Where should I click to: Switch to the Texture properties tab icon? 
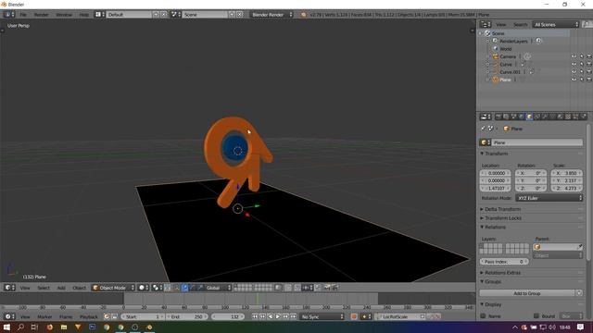click(x=568, y=117)
